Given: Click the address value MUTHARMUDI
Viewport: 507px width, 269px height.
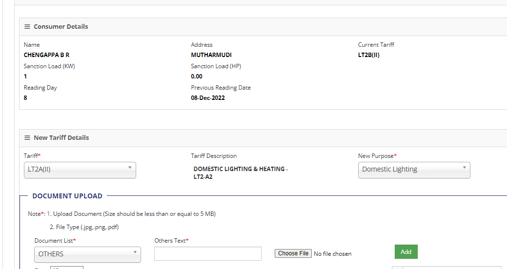Looking at the screenshot, I should [x=211, y=55].
